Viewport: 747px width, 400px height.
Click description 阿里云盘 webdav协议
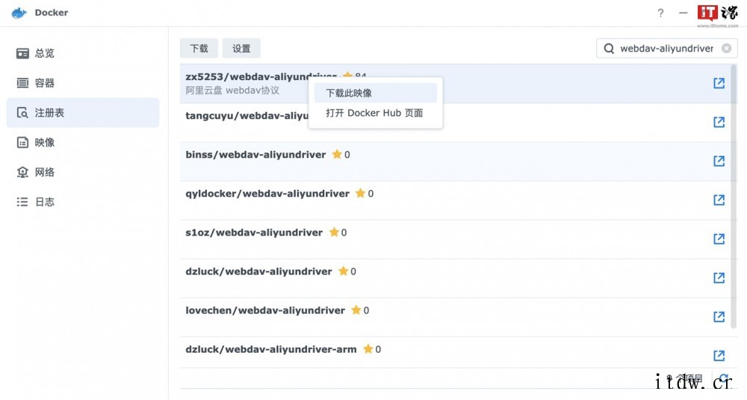[232, 90]
